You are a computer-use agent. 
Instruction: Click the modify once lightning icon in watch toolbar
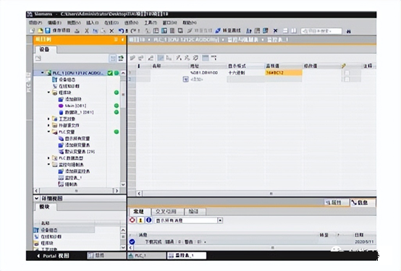coord(179,58)
